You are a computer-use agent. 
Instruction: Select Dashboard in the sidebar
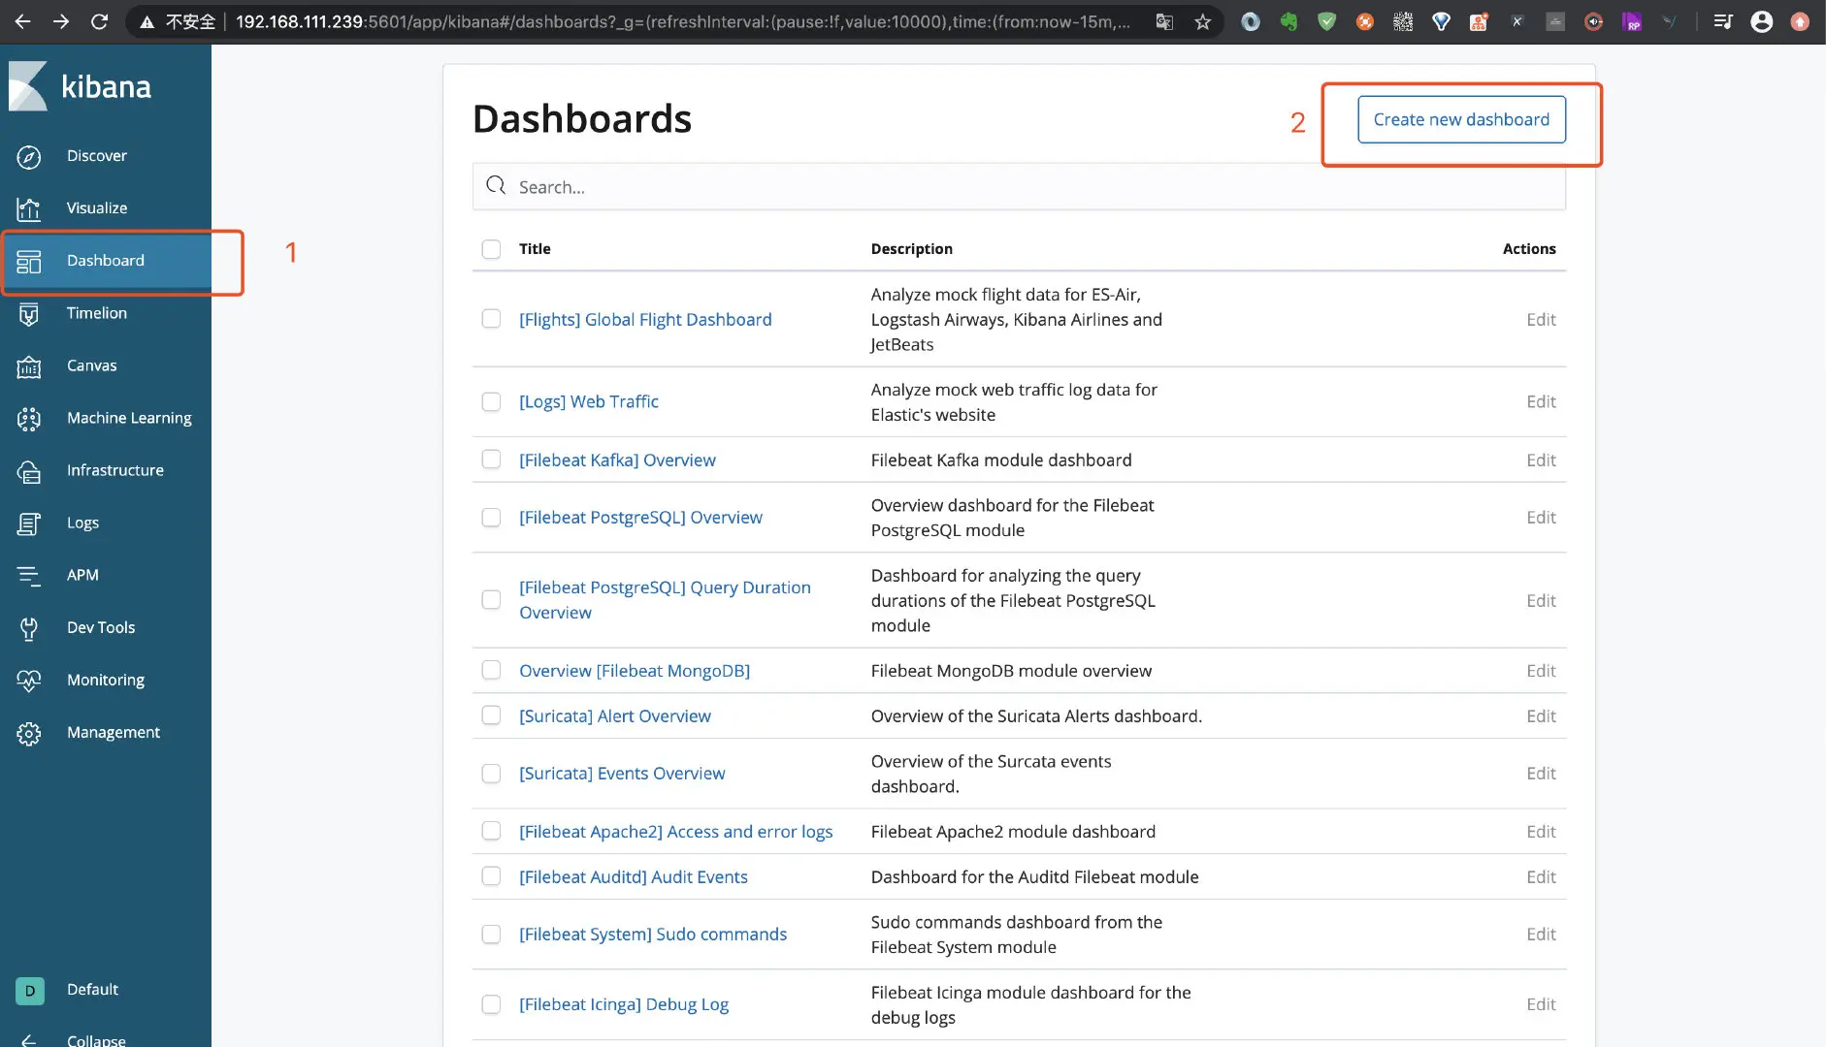pyautogui.click(x=106, y=261)
